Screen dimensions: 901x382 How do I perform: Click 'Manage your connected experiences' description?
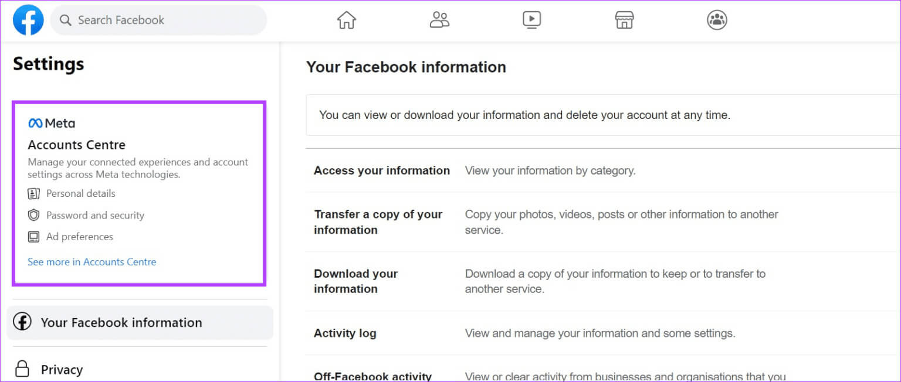point(138,168)
